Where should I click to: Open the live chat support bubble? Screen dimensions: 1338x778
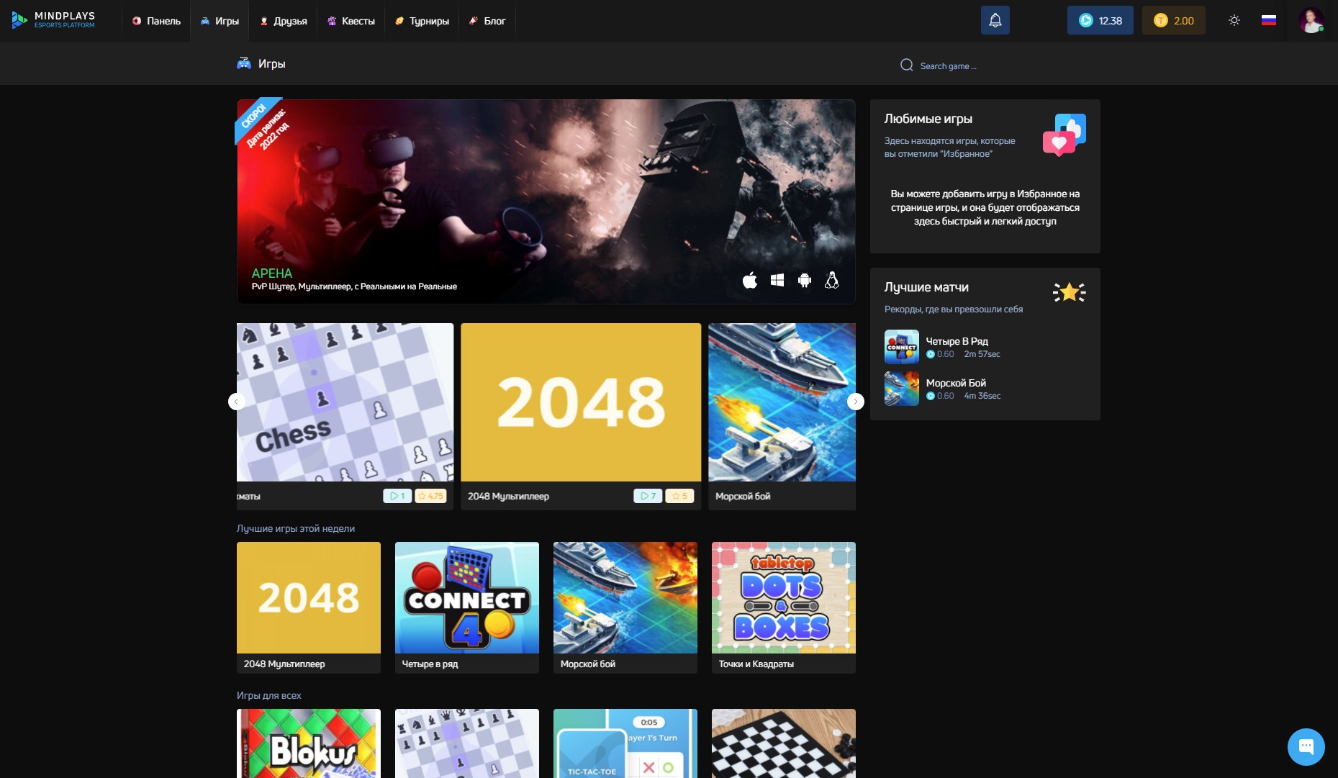point(1306,746)
